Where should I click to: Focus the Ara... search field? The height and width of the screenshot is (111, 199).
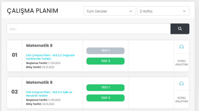tap(89, 29)
